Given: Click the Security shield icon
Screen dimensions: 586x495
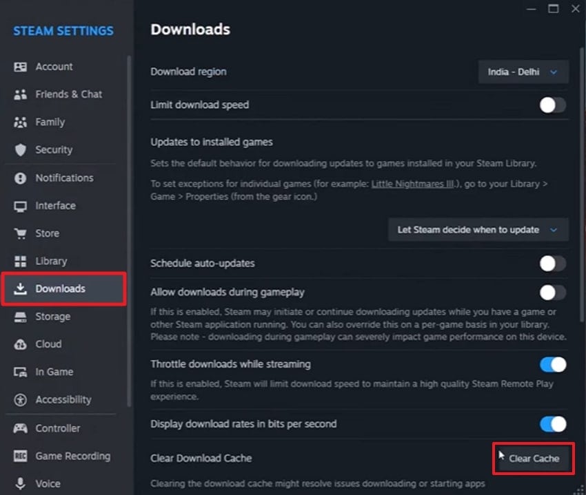Looking at the screenshot, I should pos(21,149).
